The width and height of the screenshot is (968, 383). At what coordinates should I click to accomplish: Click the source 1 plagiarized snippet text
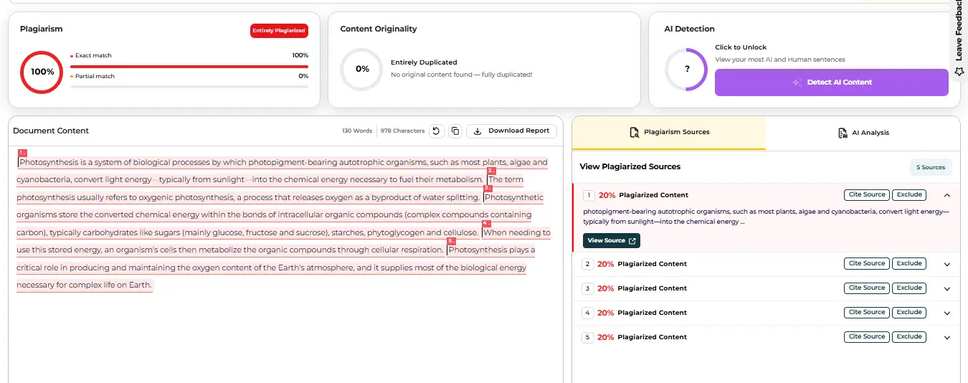pyautogui.click(x=766, y=217)
